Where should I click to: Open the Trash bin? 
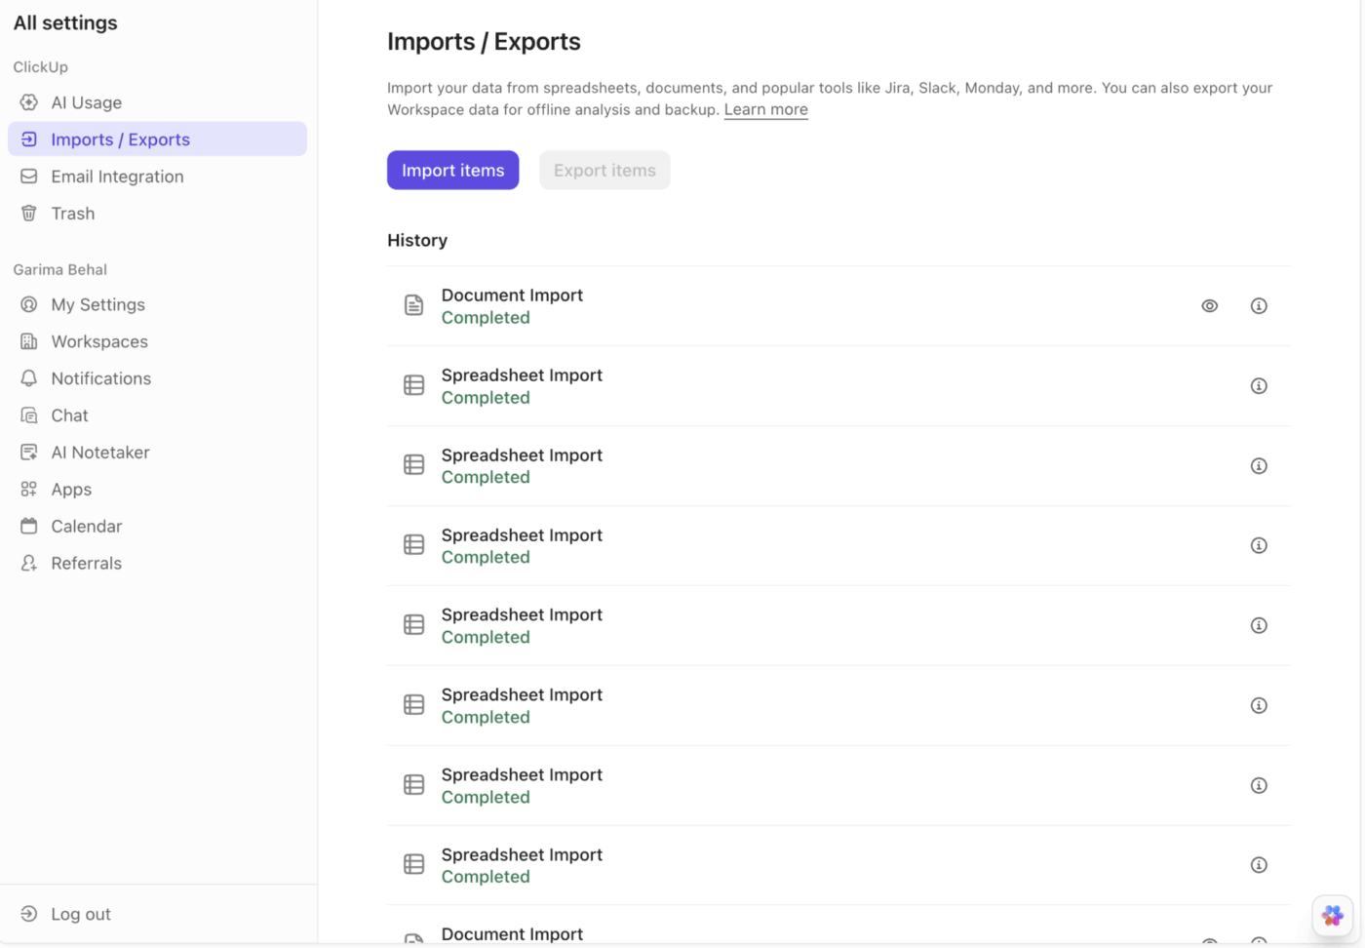coord(72,214)
